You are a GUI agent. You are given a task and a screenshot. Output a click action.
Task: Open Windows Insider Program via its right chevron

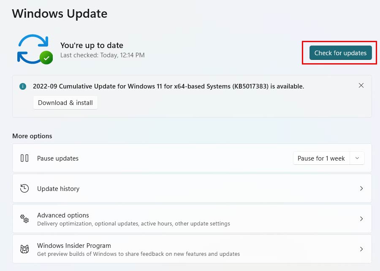(x=361, y=249)
